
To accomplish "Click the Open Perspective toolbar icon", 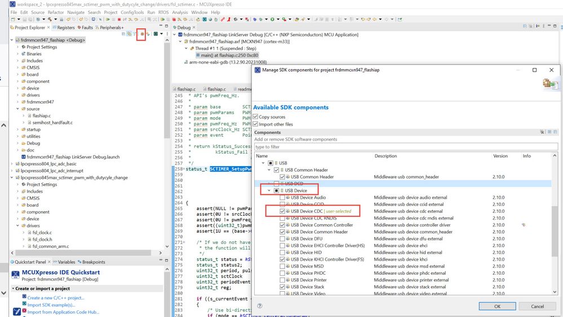I will click(399, 19).
